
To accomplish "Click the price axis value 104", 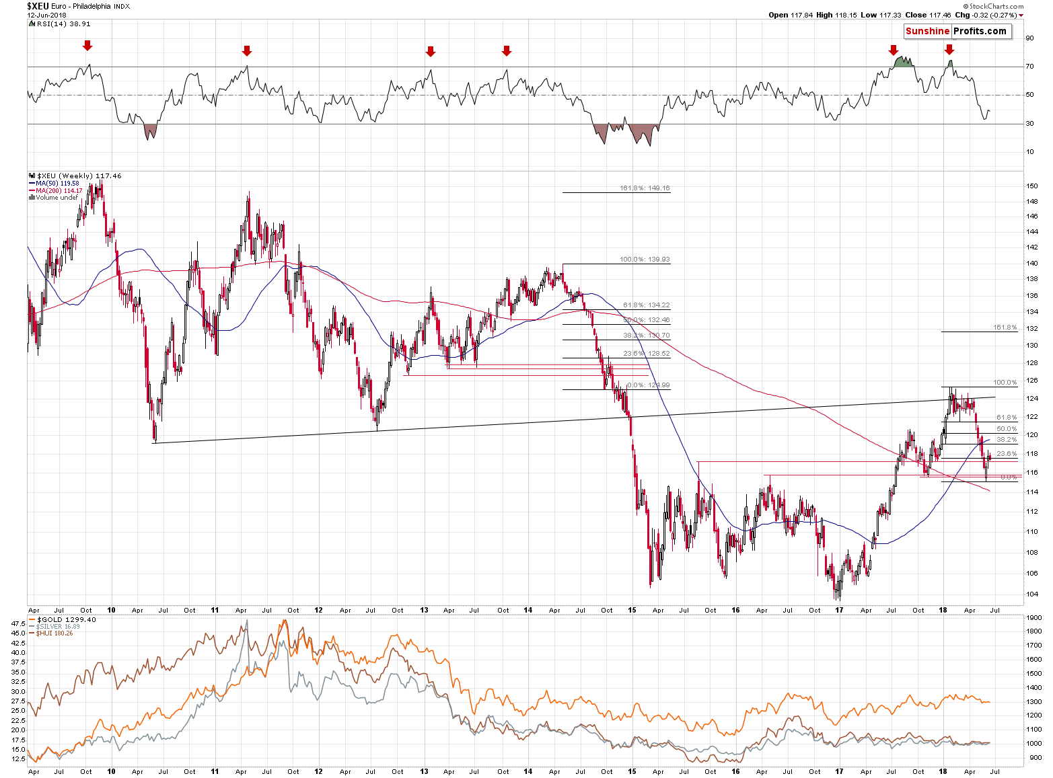I will click(1031, 594).
